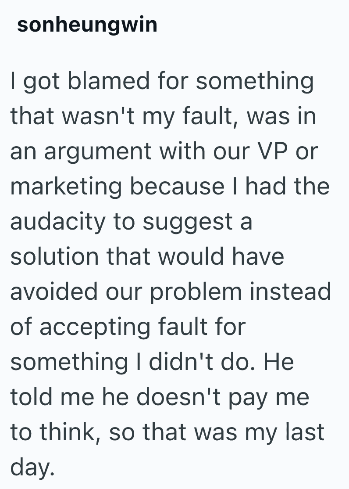Click the word "blamed" in the comment
The image size is (349, 489).
[x=100, y=82]
